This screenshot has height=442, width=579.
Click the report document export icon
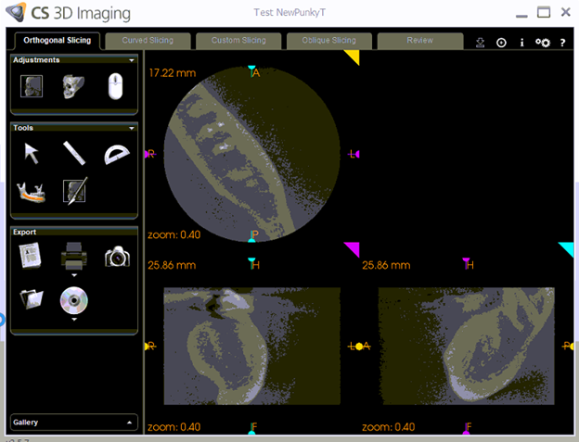point(31,256)
